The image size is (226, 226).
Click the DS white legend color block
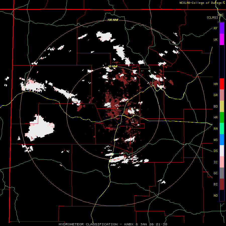point(222,151)
